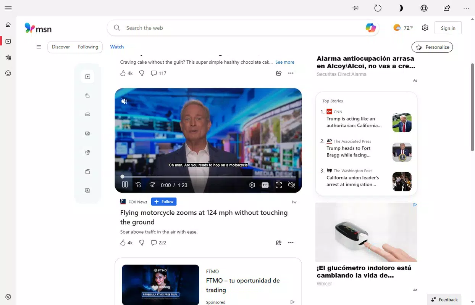The image size is (475, 305).
Task: Open the feed navigation hamburger beside Discover
Action: (x=39, y=47)
